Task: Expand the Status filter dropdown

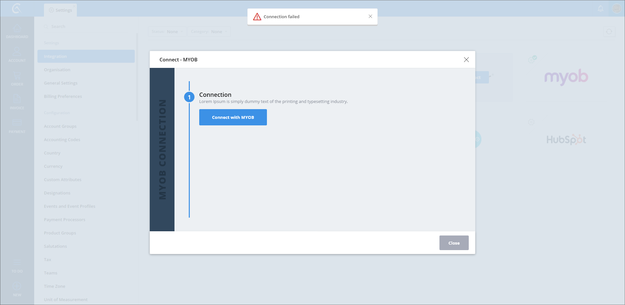Action: [167, 32]
